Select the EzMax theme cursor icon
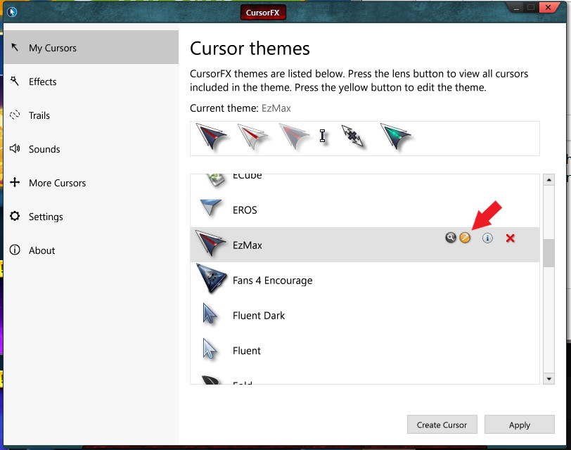This screenshot has width=571, height=450. (210, 243)
